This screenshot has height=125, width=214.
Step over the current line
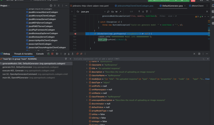65,54
